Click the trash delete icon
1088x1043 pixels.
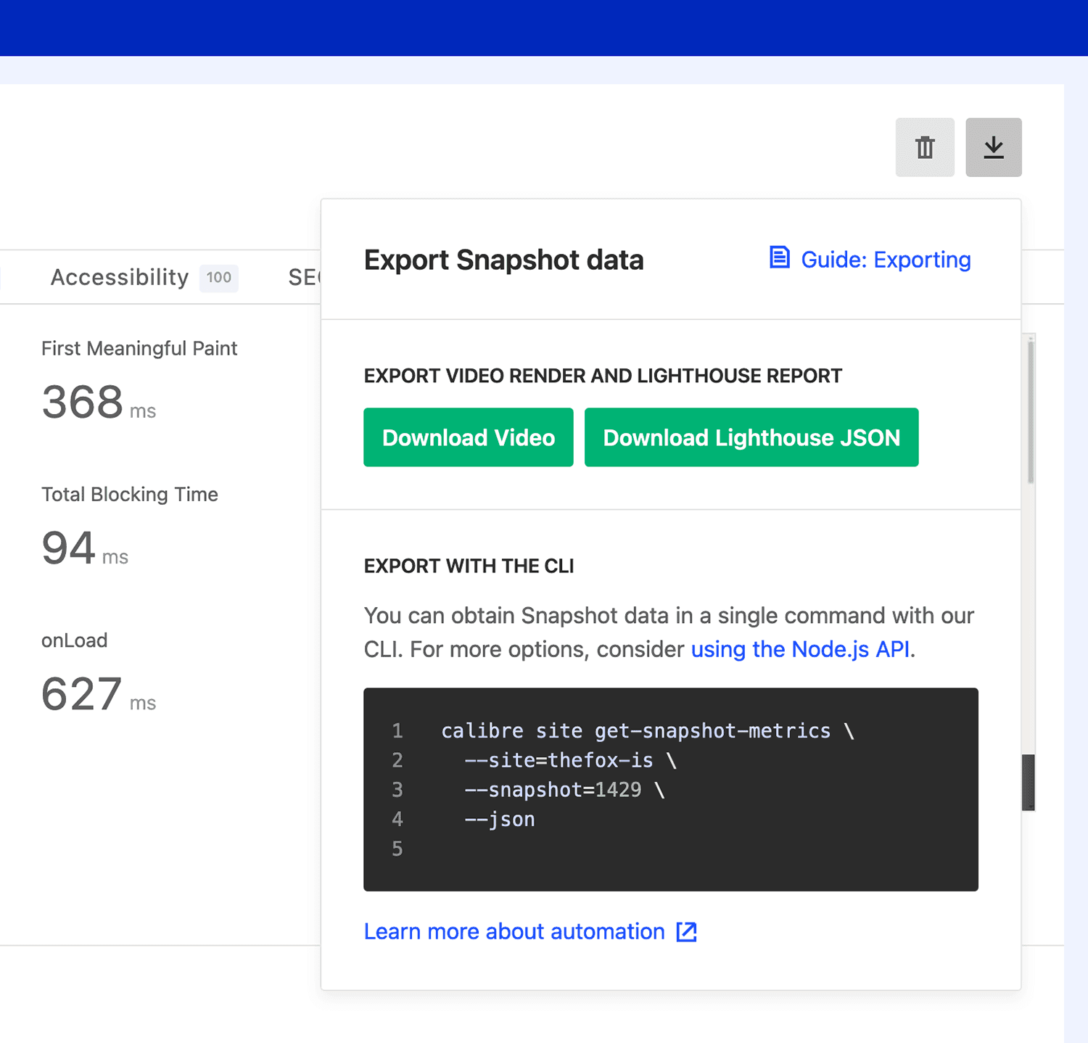pyautogui.click(x=924, y=147)
